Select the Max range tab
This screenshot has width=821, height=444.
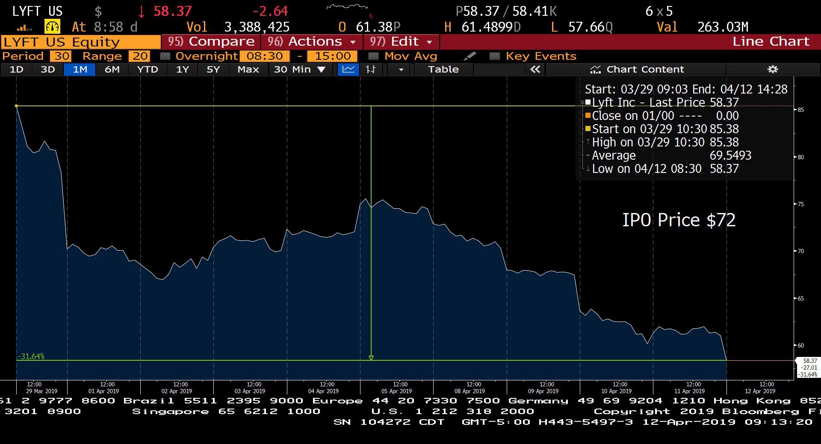[x=248, y=69]
